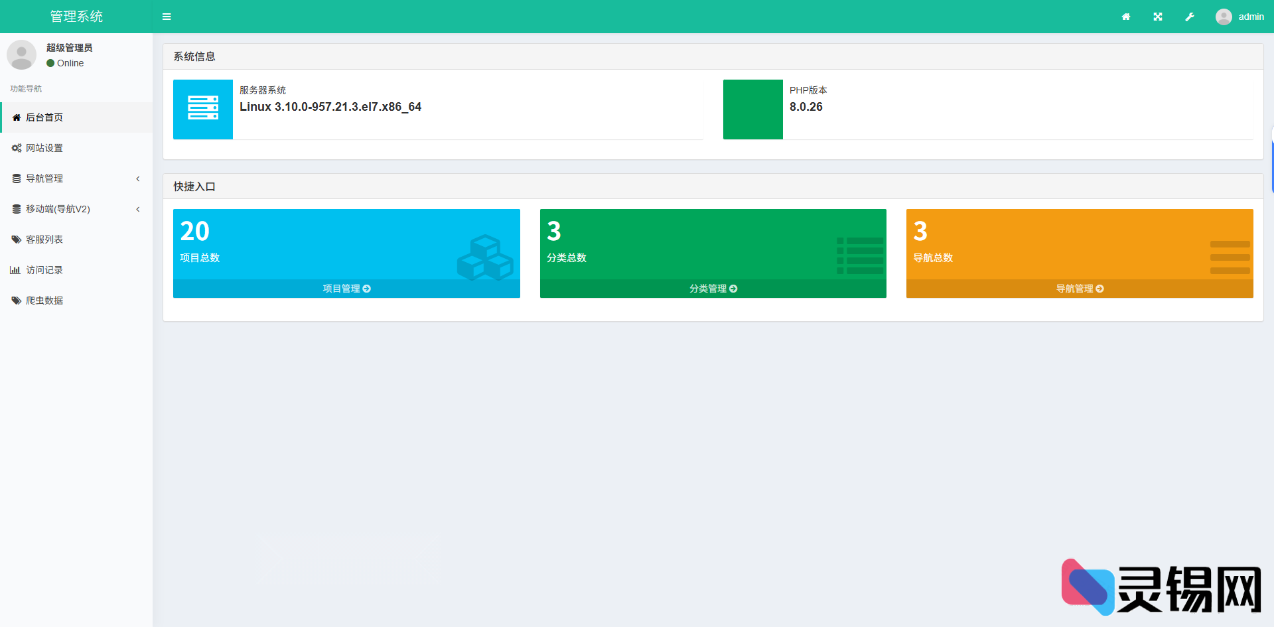1274x627 pixels.
Task: Click the fullscreen expand icon
Action: pyautogui.click(x=1158, y=17)
